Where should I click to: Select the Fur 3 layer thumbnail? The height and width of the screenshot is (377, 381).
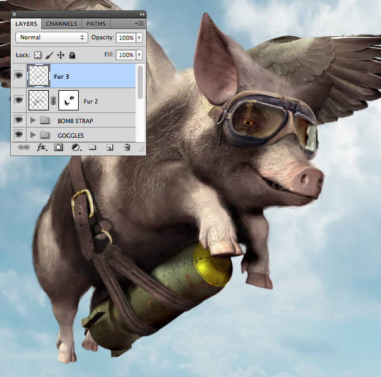pyautogui.click(x=39, y=76)
